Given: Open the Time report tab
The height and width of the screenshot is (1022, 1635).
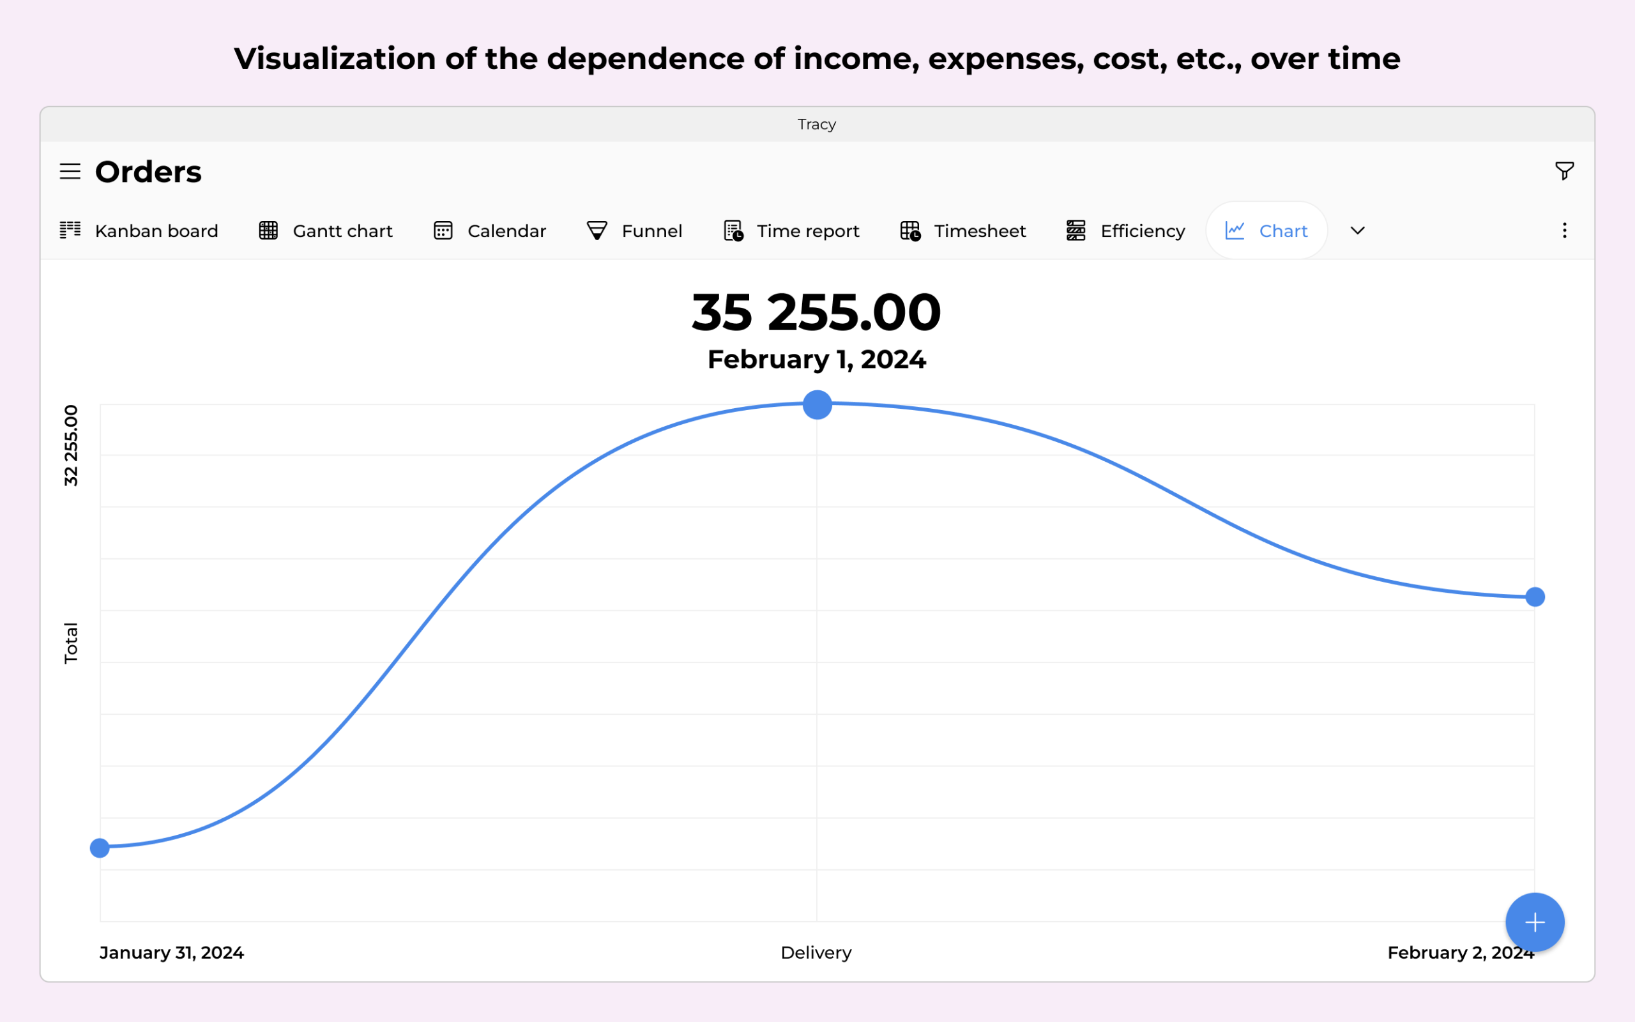Looking at the screenshot, I should point(791,231).
